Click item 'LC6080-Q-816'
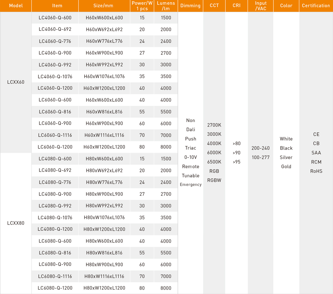 (x=55, y=253)
